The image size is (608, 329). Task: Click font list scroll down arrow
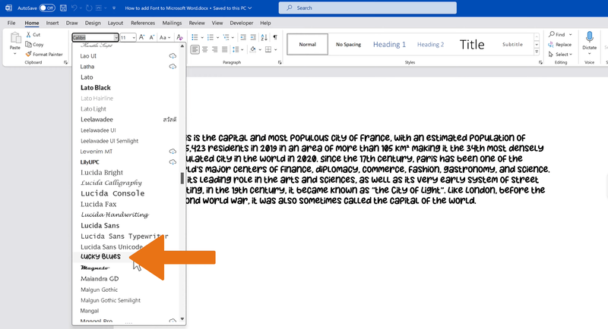[182, 319]
